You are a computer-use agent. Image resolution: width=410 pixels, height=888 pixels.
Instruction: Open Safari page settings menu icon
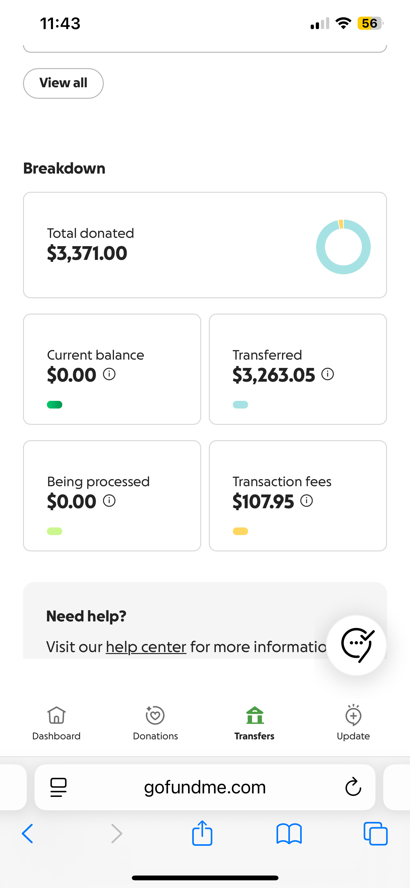point(58,787)
